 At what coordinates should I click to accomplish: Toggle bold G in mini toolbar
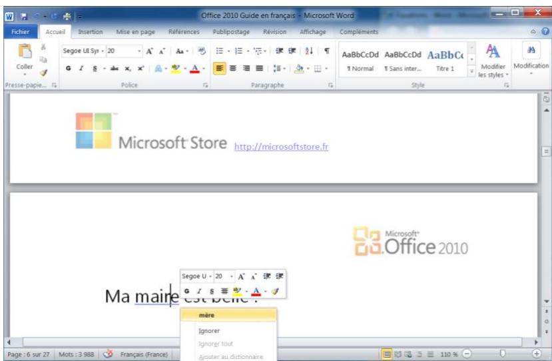[186, 291]
